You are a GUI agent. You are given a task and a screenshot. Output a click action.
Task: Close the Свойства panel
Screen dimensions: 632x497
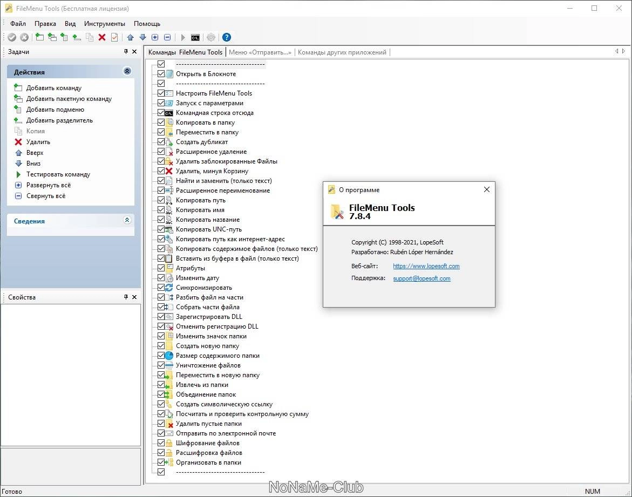(134, 297)
